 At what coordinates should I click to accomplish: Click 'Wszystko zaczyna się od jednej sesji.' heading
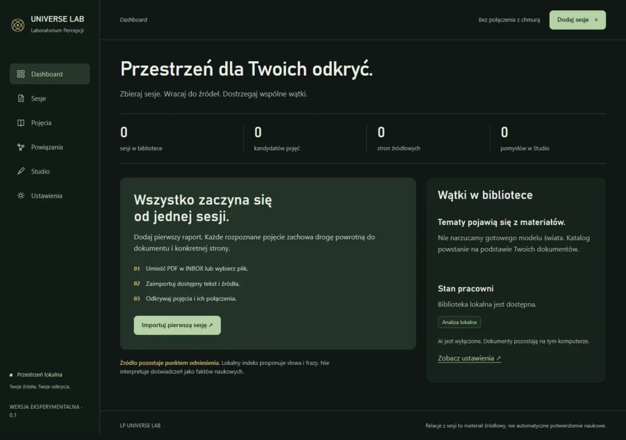click(203, 208)
